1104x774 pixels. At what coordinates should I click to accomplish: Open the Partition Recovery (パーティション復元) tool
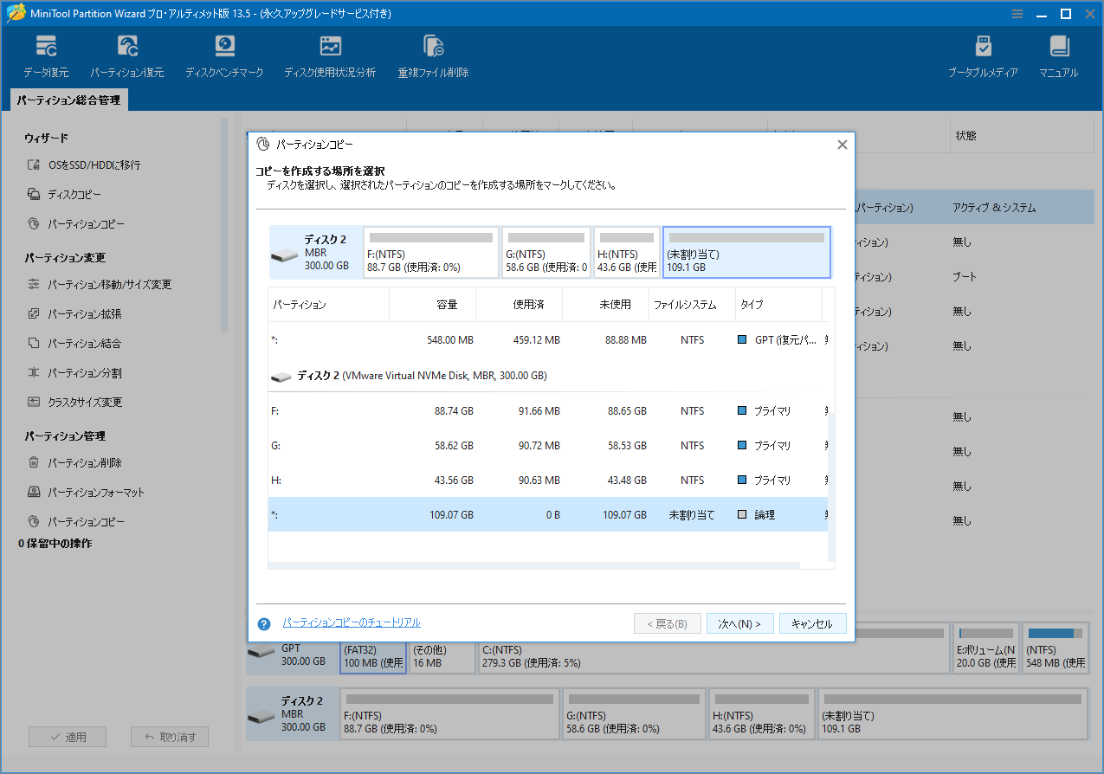[x=127, y=54]
